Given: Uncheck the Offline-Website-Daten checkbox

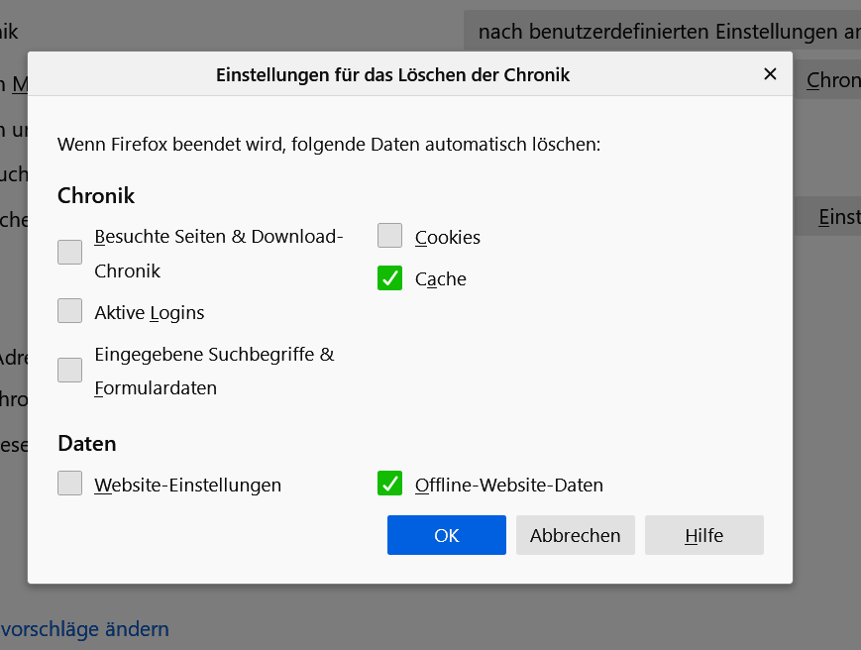Looking at the screenshot, I should (389, 484).
